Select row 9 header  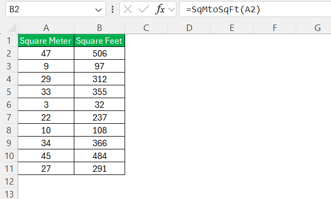pyautogui.click(x=9, y=143)
